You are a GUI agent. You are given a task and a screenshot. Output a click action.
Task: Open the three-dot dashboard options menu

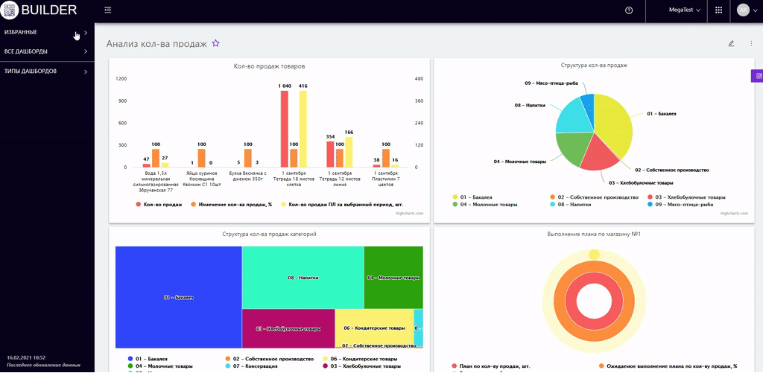pos(750,44)
